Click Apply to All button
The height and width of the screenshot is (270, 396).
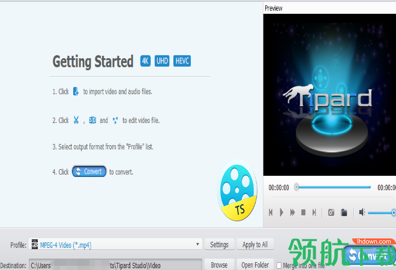click(255, 244)
